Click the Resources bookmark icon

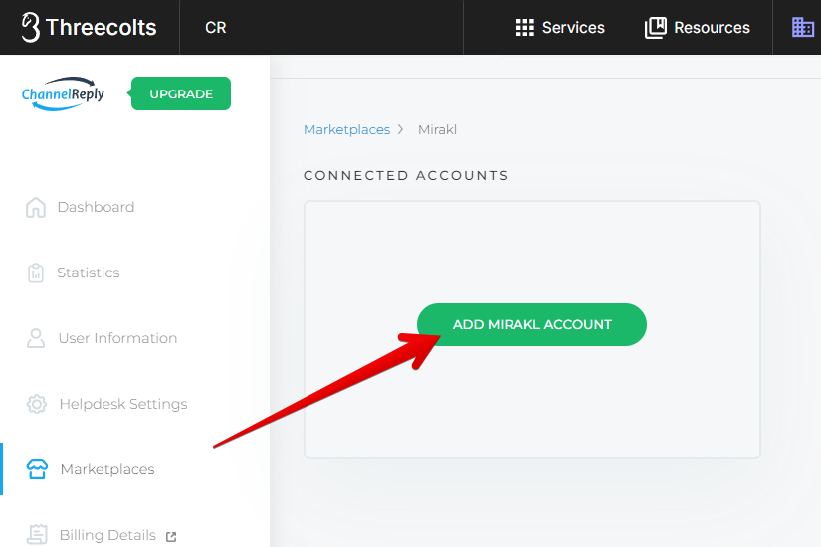[x=656, y=27]
